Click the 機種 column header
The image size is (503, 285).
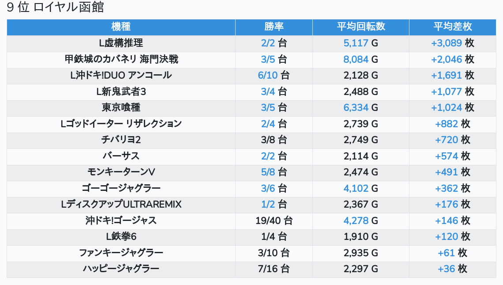[x=121, y=27]
